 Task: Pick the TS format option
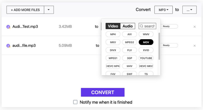click(146, 73)
